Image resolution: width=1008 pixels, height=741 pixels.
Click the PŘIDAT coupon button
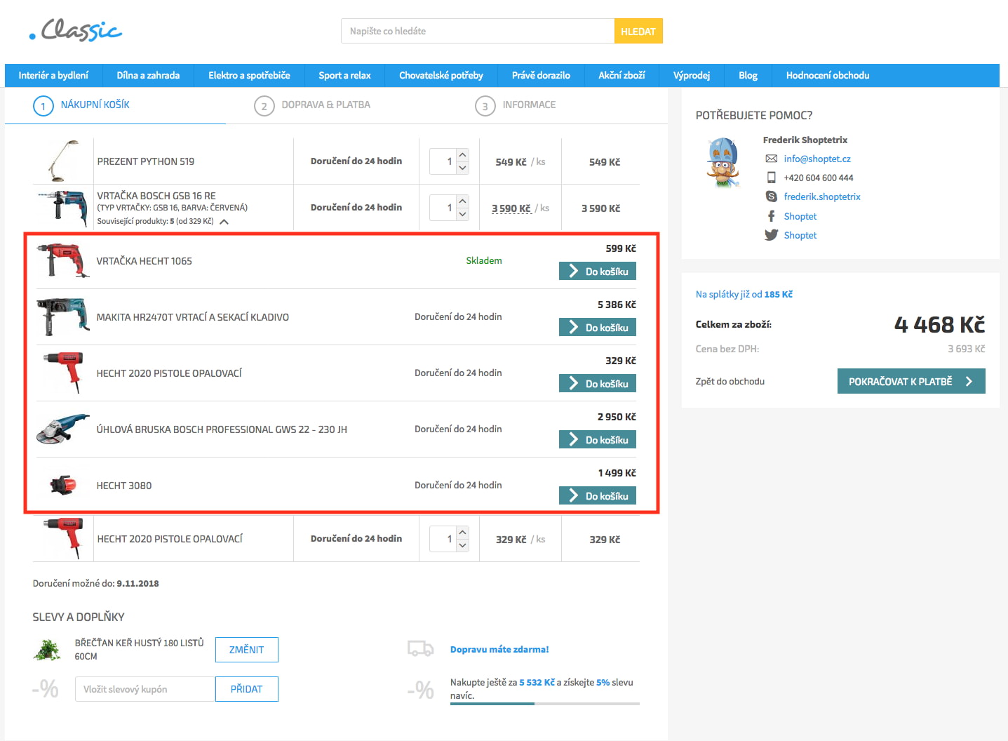tap(247, 689)
